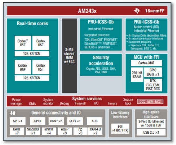Click 'Hiperface DSL, EnDat 2.2' text
The image size is (176, 145).
click(144, 45)
